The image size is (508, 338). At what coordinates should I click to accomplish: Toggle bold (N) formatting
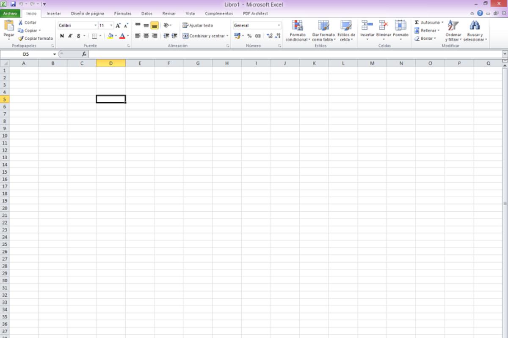[x=62, y=36]
